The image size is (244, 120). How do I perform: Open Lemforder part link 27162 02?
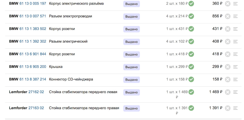click(x=36, y=92)
